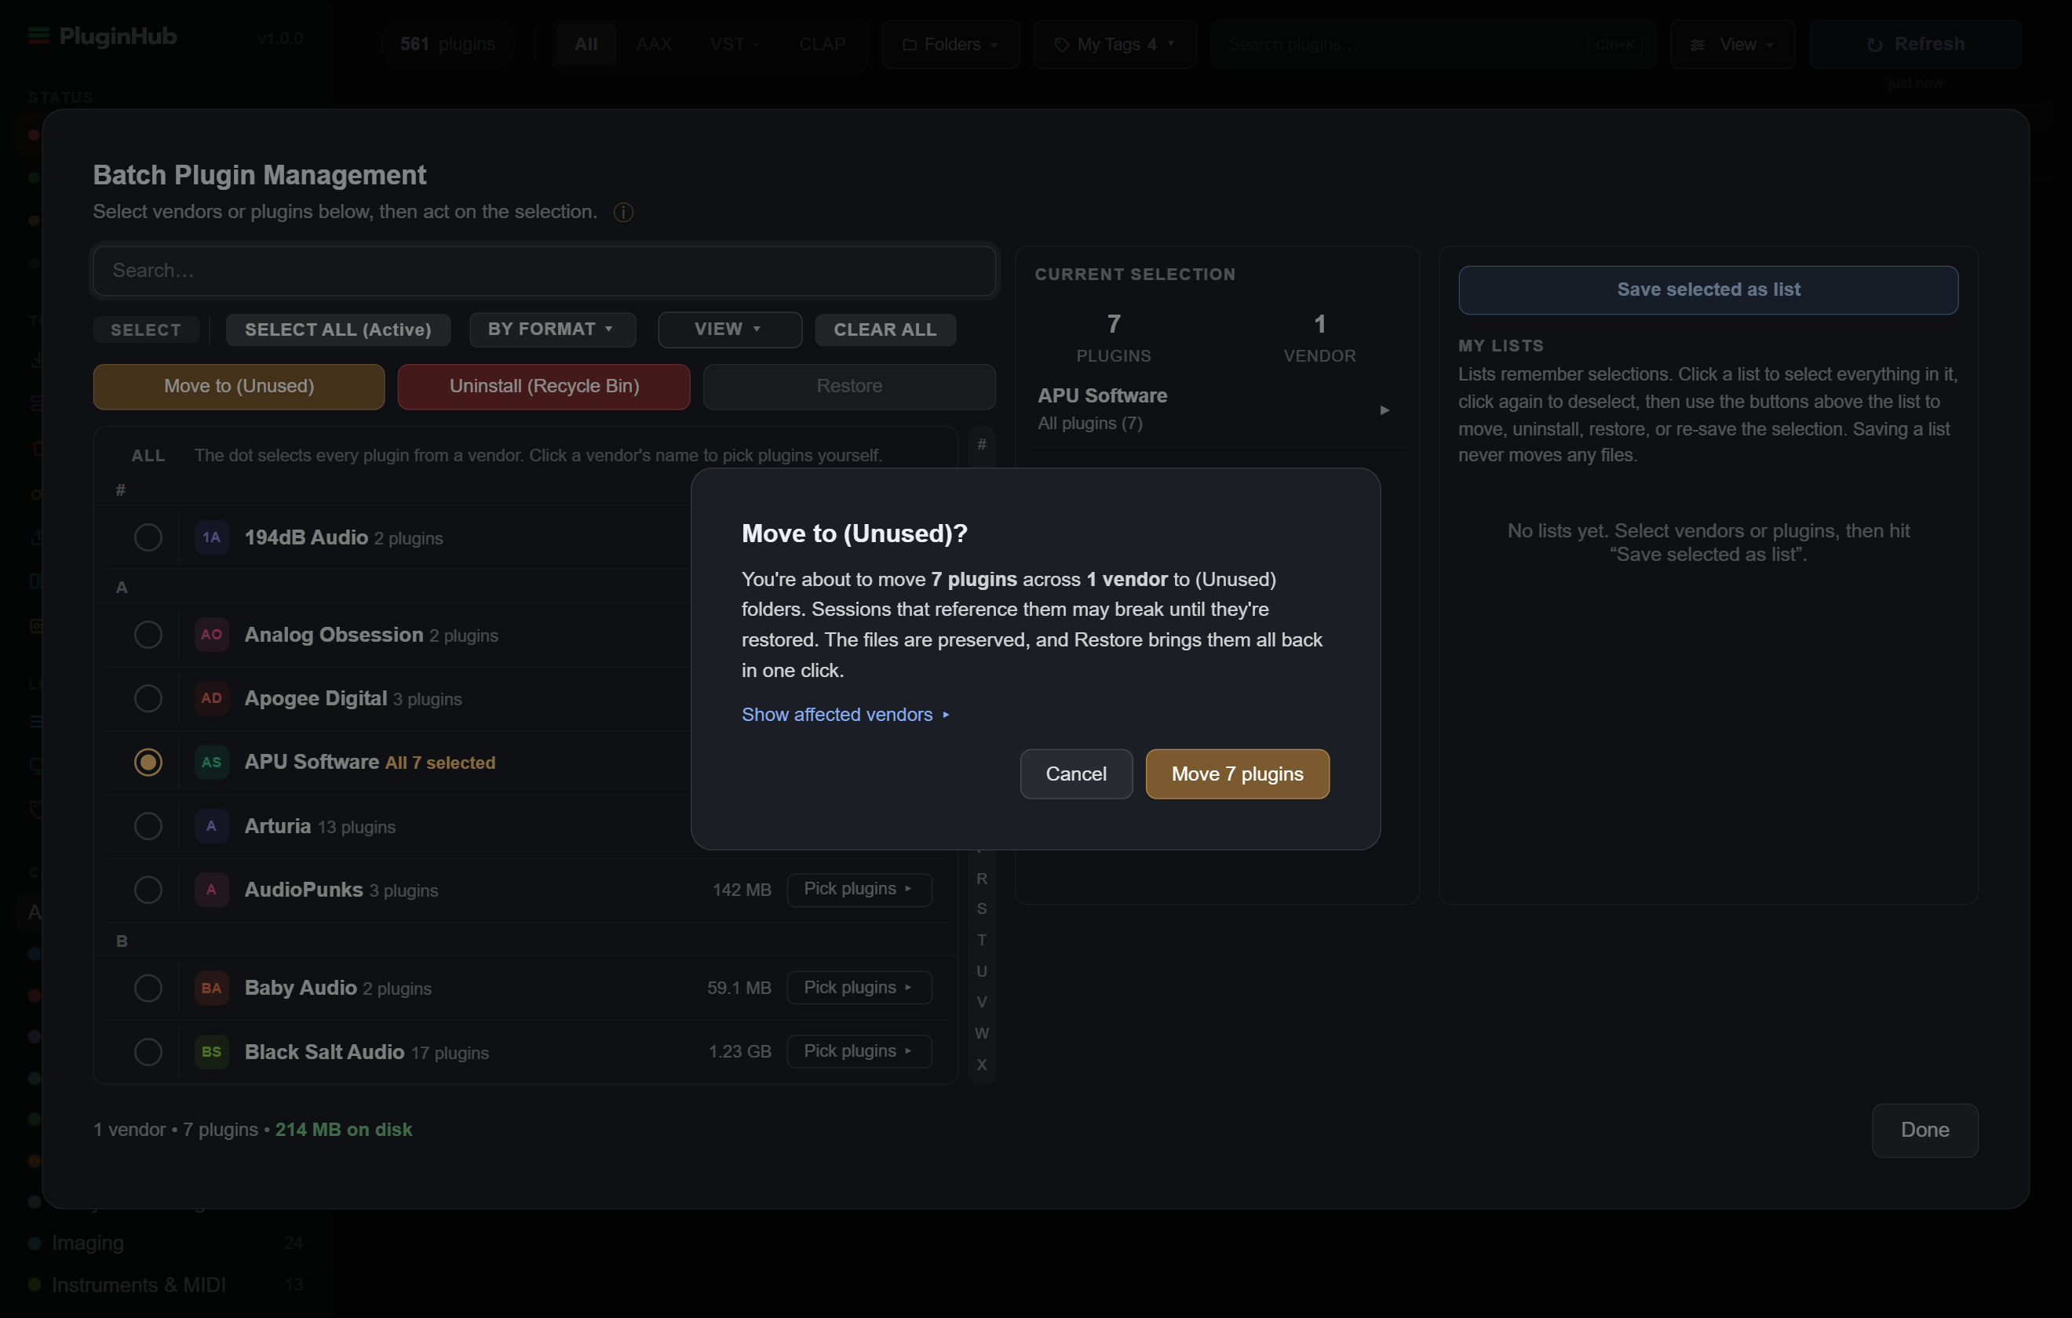Click the AS avatar of APU Software
This screenshot has width=2072, height=1318.
[212, 763]
